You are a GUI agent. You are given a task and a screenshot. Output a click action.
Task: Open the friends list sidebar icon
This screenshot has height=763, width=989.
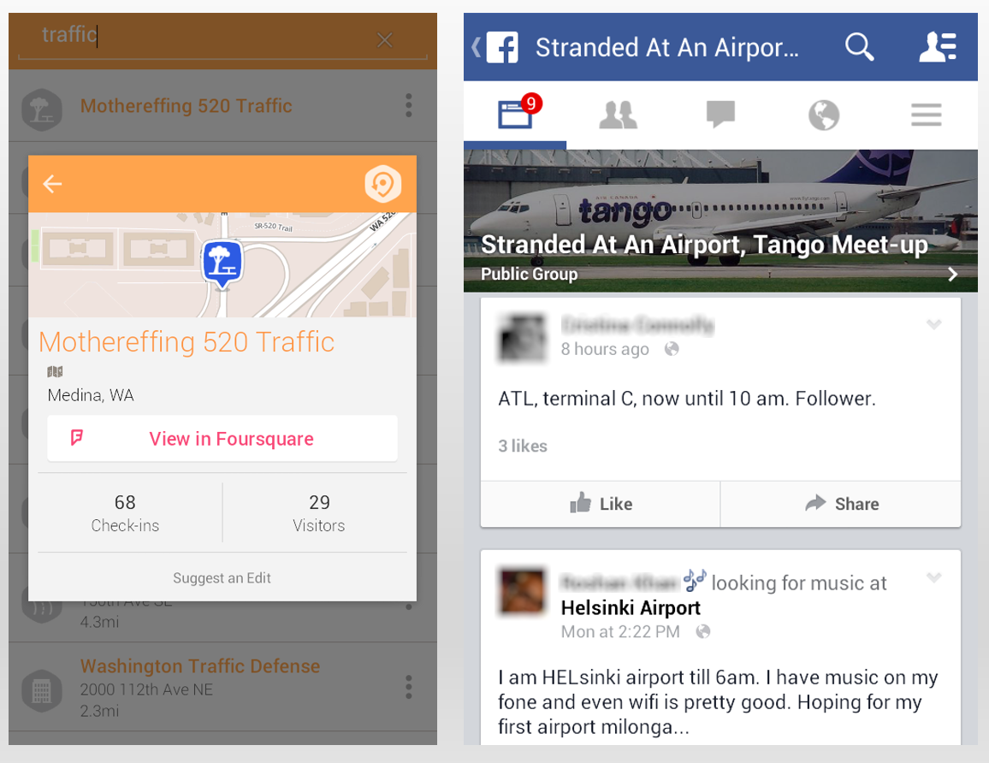pos(938,47)
